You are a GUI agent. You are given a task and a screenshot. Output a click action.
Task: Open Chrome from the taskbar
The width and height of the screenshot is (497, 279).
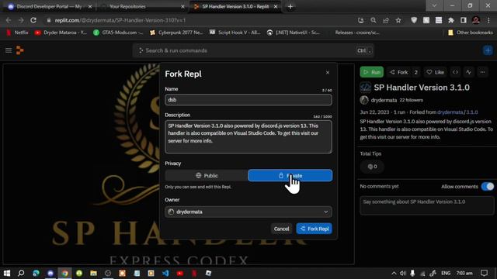coord(64,273)
